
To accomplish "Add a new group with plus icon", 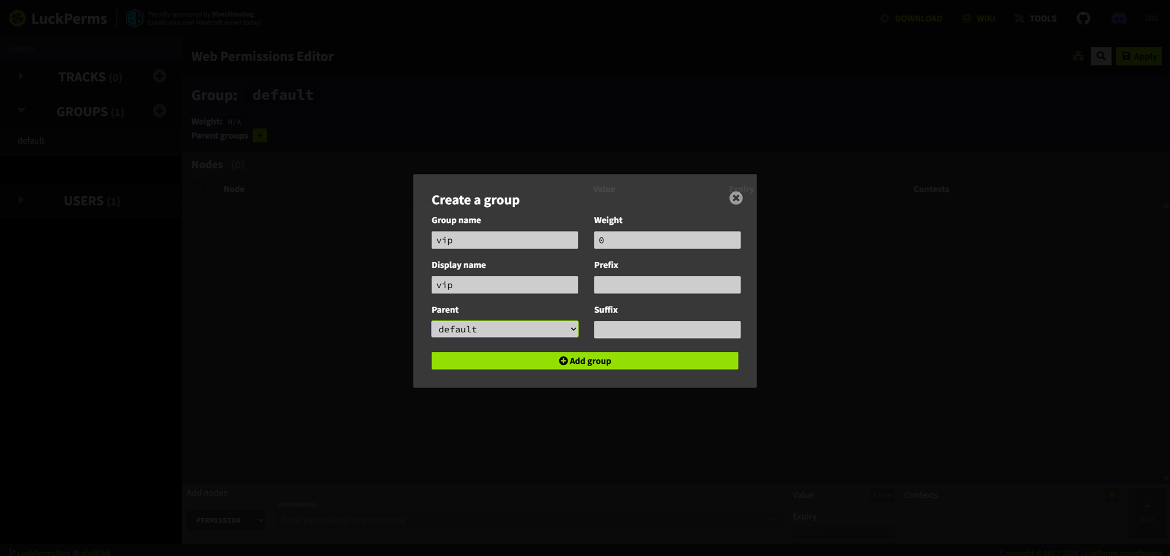I will [159, 111].
